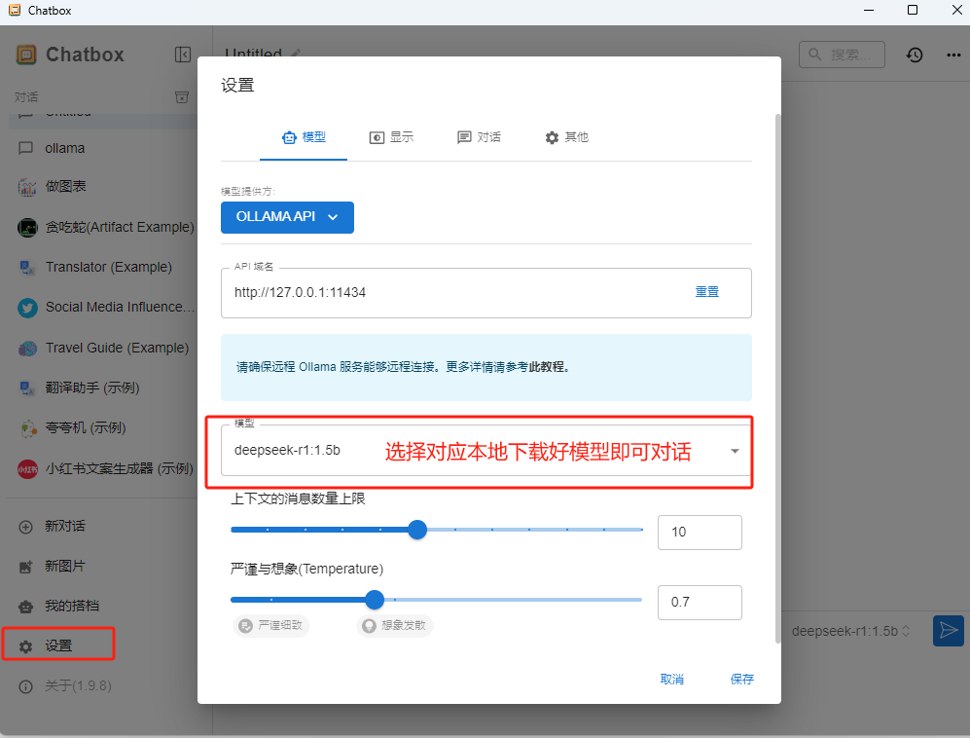Click the gear icon for 设置
The height and width of the screenshot is (738, 970).
(x=25, y=646)
